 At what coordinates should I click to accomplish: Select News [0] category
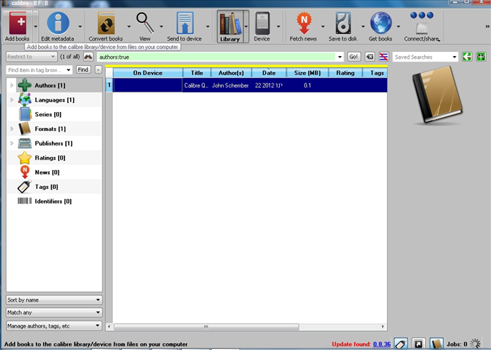point(47,172)
